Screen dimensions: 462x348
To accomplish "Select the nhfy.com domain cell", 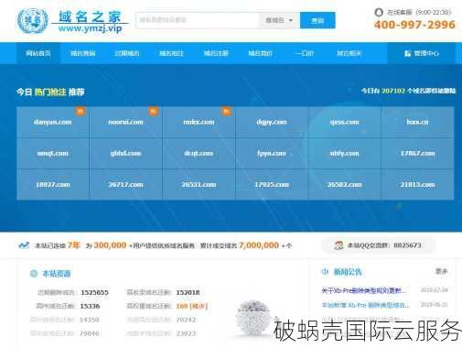I will (x=345, y=153).
